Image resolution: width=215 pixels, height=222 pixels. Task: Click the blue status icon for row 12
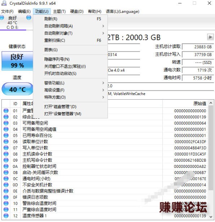[x=6, y=216]
